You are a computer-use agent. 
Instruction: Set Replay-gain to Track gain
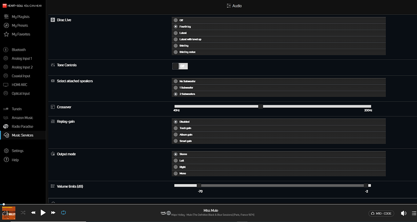point(279,128)
